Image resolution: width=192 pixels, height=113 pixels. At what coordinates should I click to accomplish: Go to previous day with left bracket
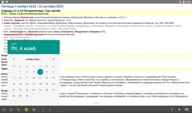(43, 109)
